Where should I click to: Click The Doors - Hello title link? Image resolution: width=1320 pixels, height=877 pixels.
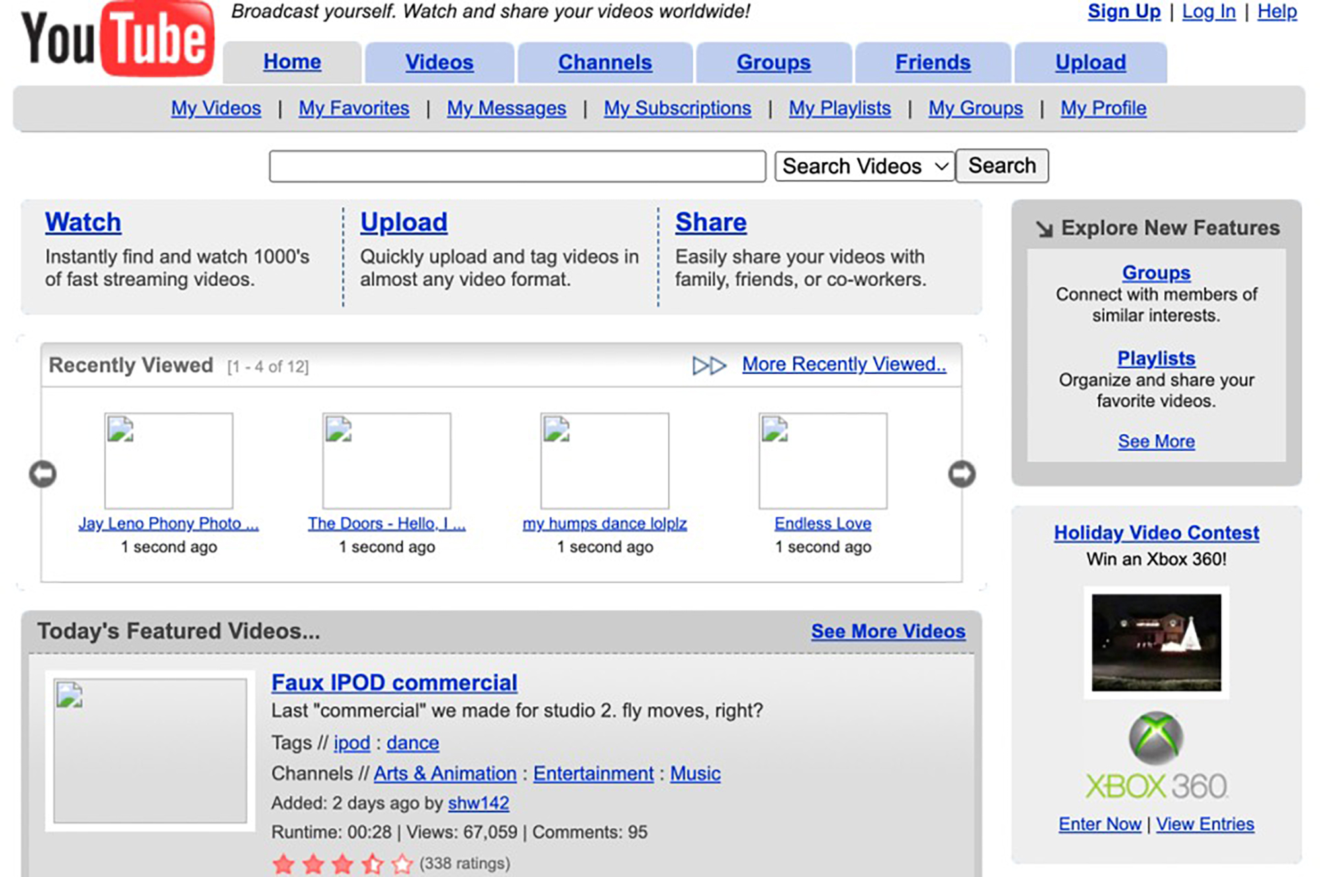(387, 523)
